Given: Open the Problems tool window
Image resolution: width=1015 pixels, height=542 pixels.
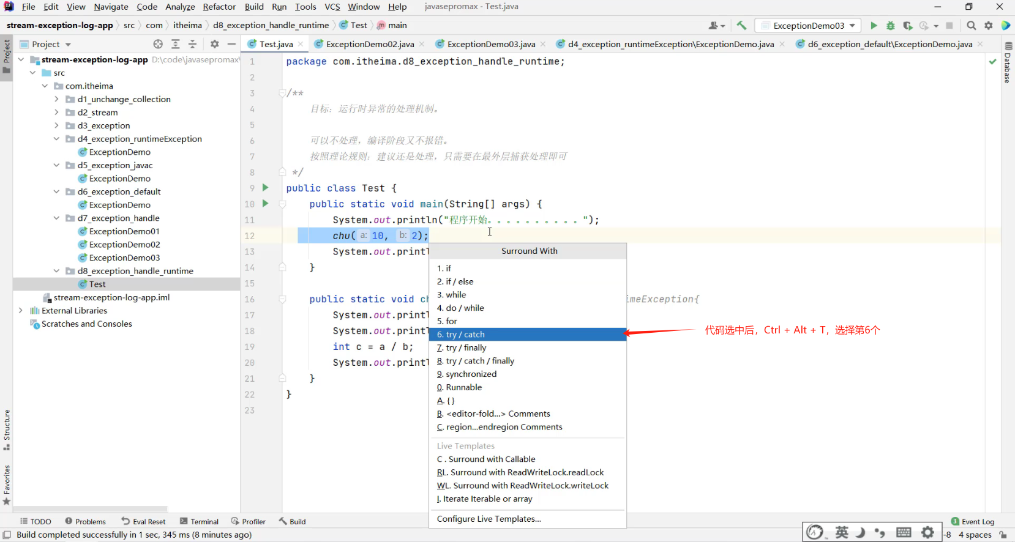Looking at the screenshot, I should pyautogui.click(x=85, y=522).
